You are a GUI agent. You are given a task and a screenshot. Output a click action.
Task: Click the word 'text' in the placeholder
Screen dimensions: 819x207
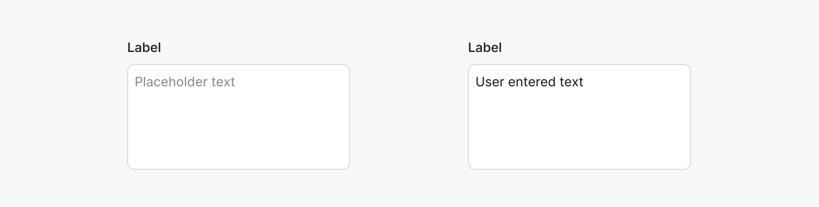[223, 82]
